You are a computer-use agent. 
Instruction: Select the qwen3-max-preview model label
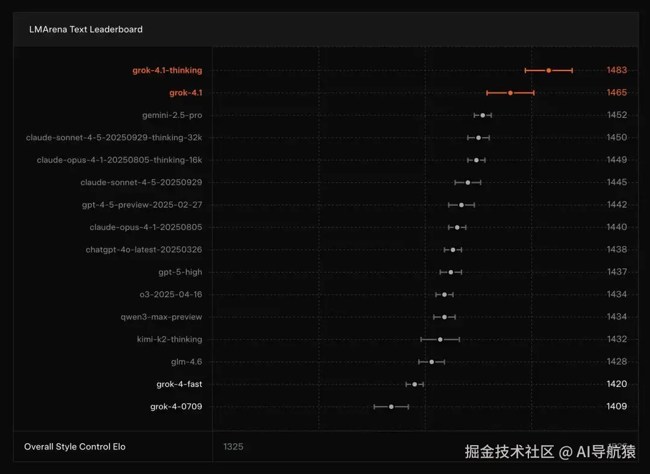(x=161, y=317)
